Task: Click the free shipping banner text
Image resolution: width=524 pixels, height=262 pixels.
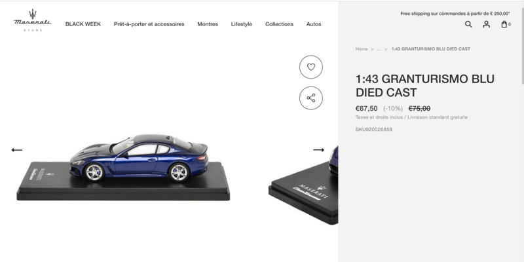Action: click(455, 14)
